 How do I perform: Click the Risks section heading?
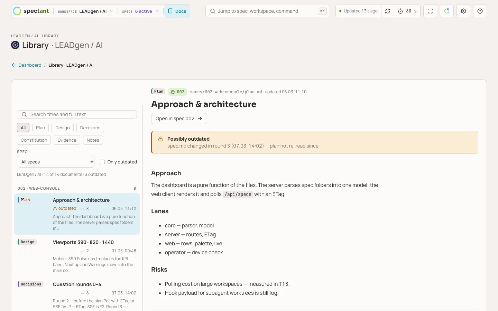tap(159, 270)
